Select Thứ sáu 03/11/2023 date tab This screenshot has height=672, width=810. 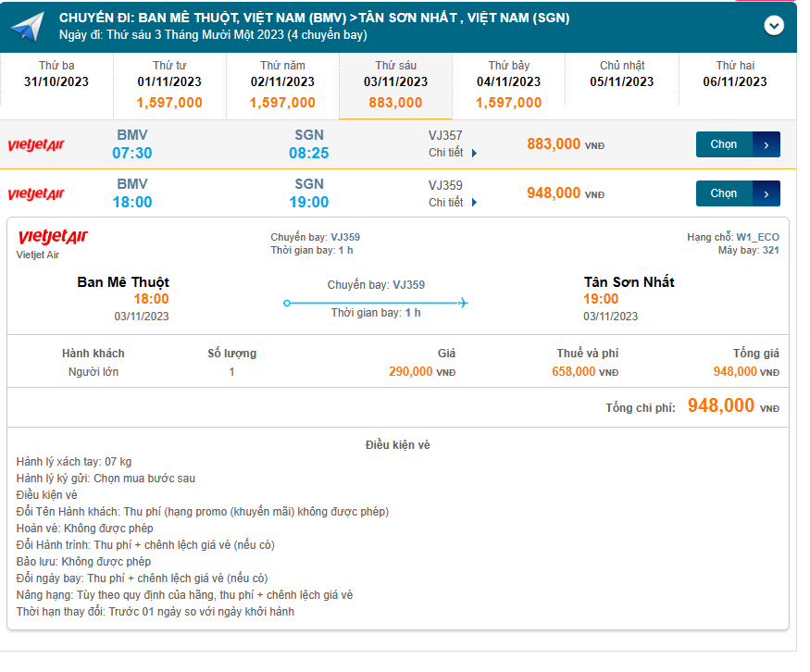(x=395, y=84)
